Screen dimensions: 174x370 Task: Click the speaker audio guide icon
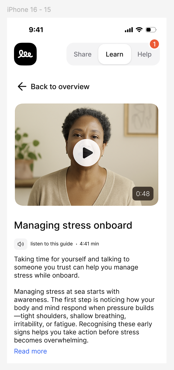21,244
